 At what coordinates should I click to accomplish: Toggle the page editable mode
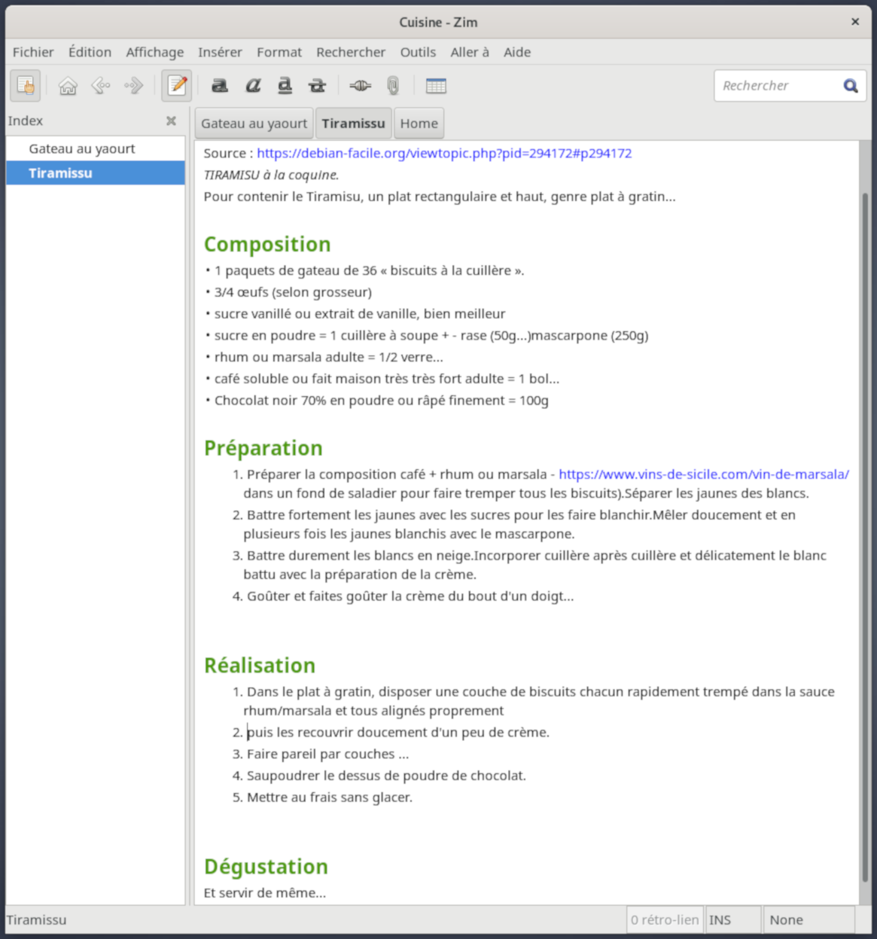[x=177, y=86]
